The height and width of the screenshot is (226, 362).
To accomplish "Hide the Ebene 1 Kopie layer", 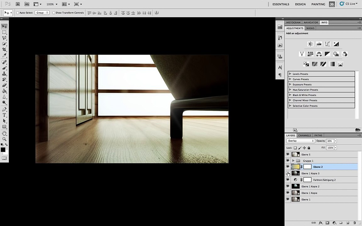I will [x=288, y=192].
